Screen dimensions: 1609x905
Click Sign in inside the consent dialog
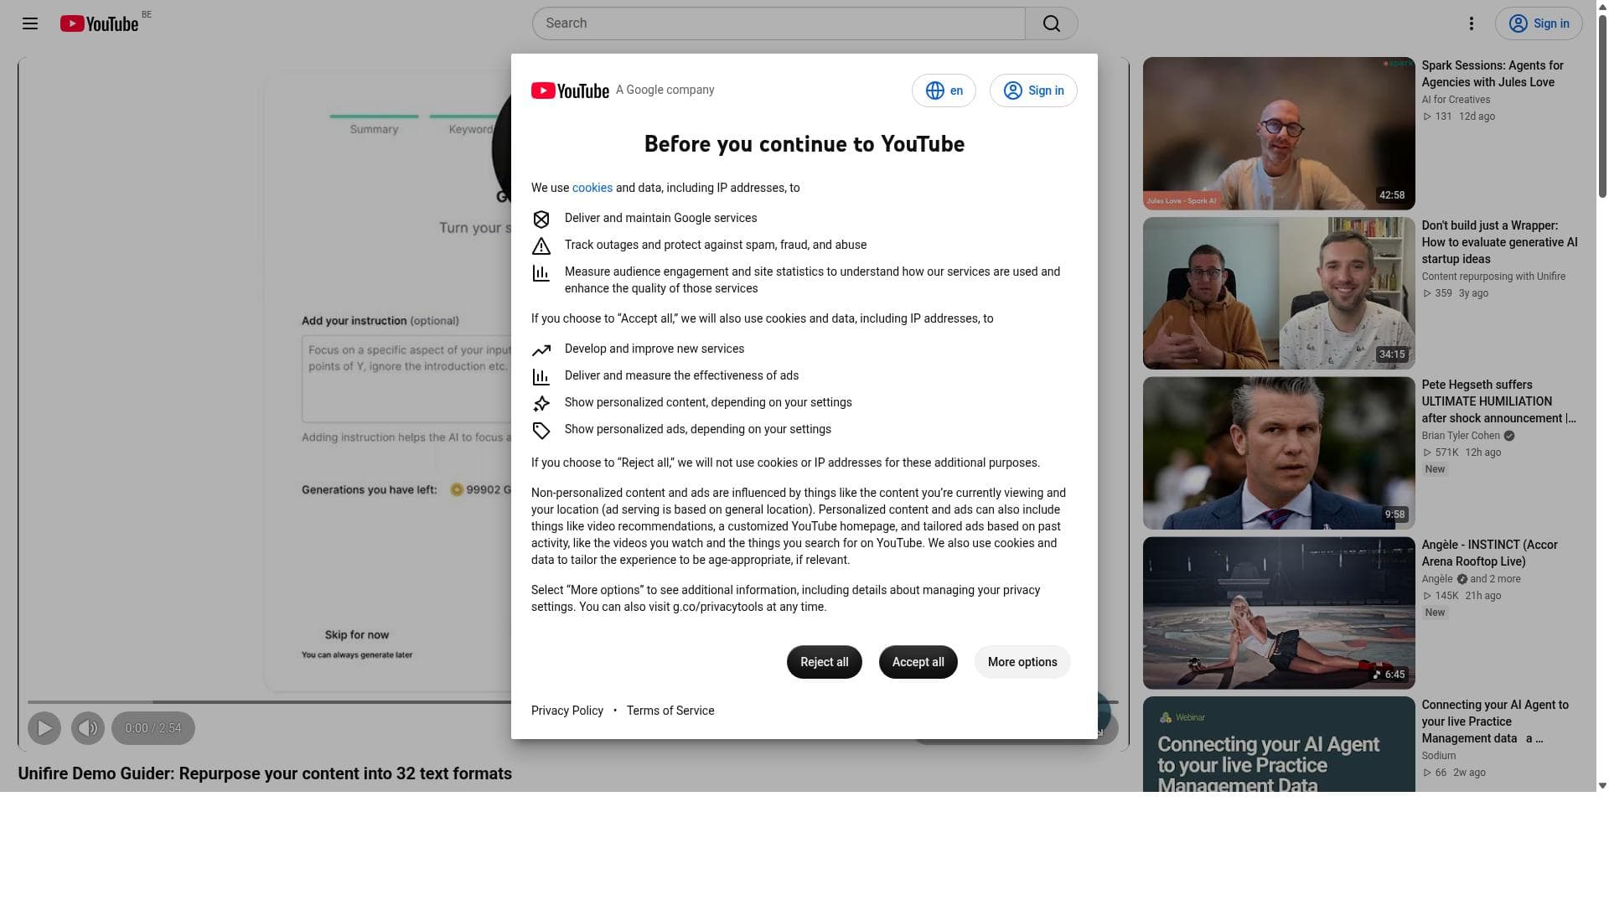coord(1033,90)
